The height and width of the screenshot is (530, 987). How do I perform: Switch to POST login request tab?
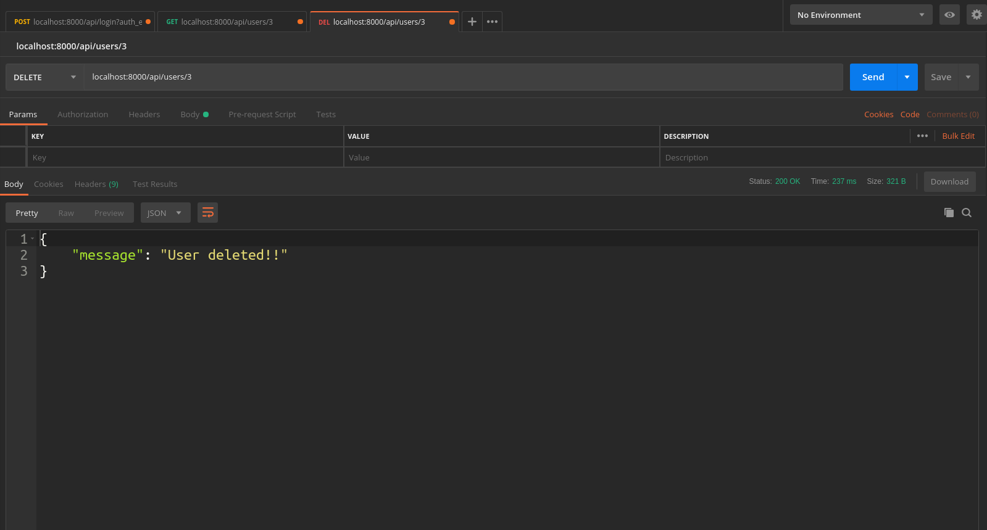80,22
